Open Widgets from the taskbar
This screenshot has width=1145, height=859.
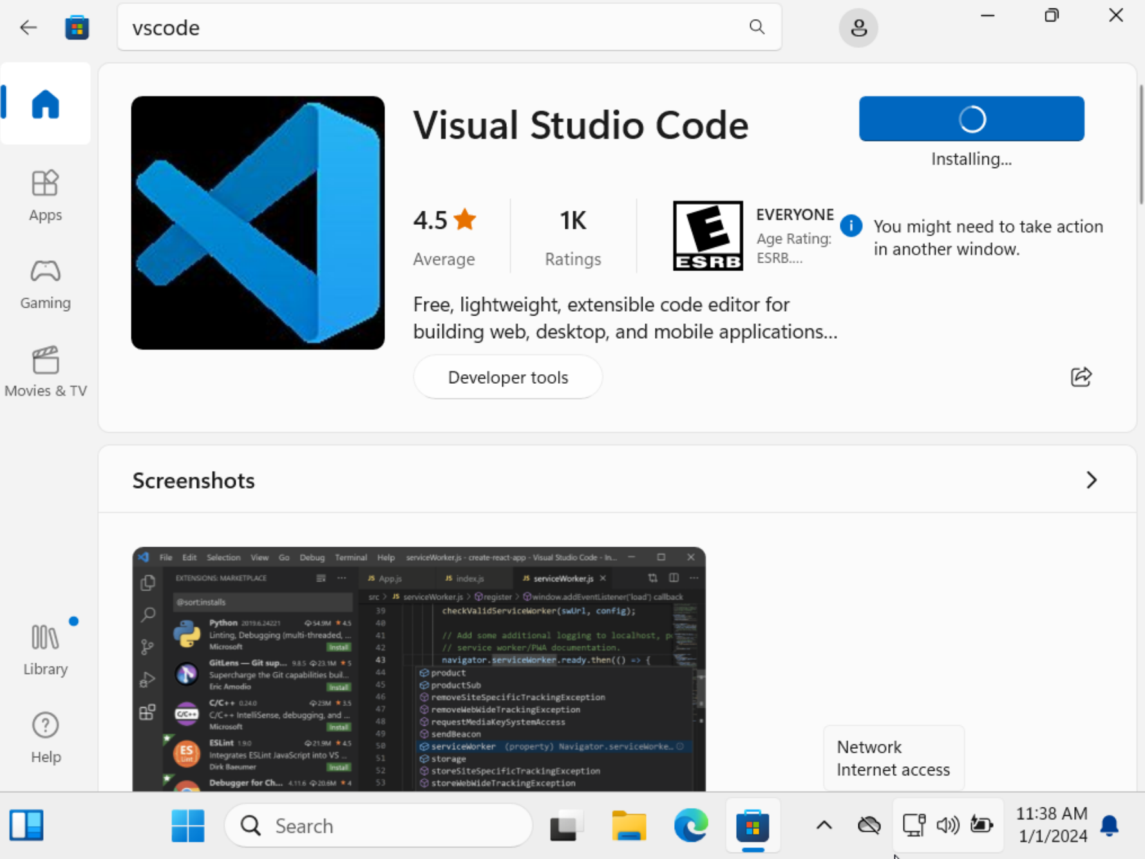coord(26,826)
